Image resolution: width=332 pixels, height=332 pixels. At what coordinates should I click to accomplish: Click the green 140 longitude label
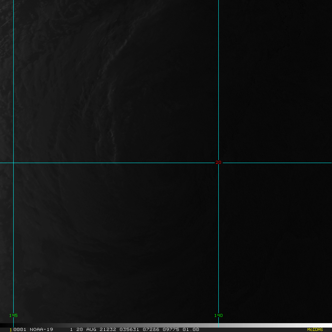pyautogui.click(x=218, y=315)
